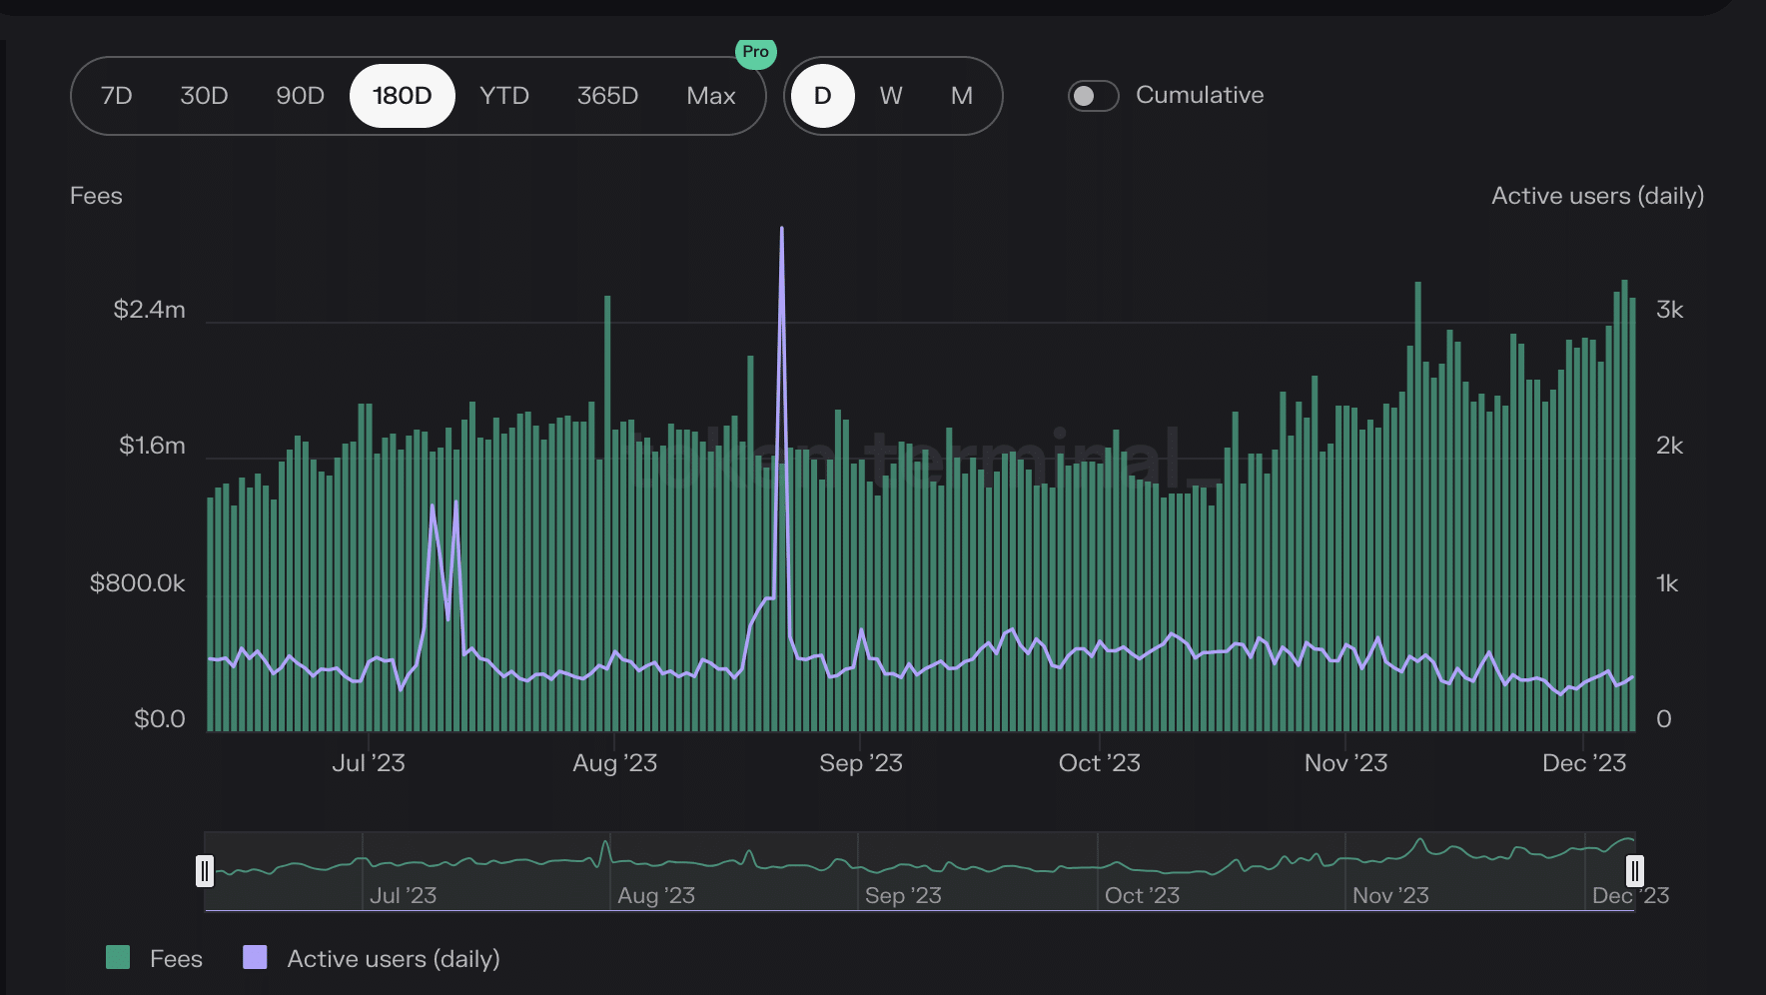Click the Jul '23 x-axis label
The width and height of the screenshot is (1766, 995).
click(x=368, y=763)
